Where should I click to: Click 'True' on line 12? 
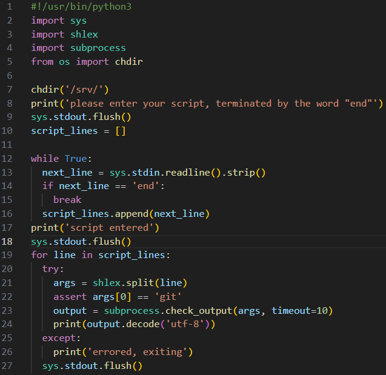76,159
